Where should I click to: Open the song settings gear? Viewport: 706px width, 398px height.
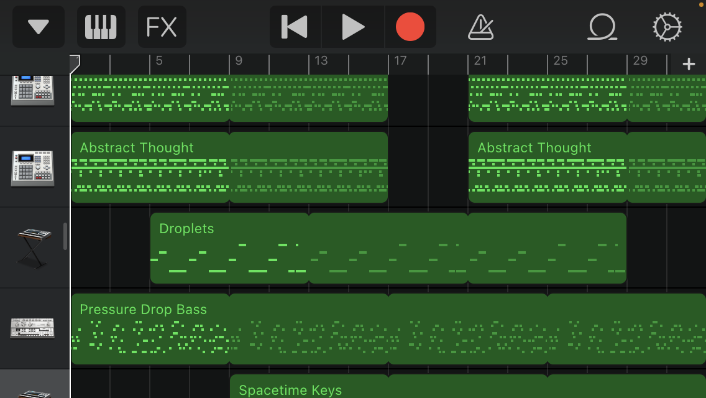(x=667, y=27)
